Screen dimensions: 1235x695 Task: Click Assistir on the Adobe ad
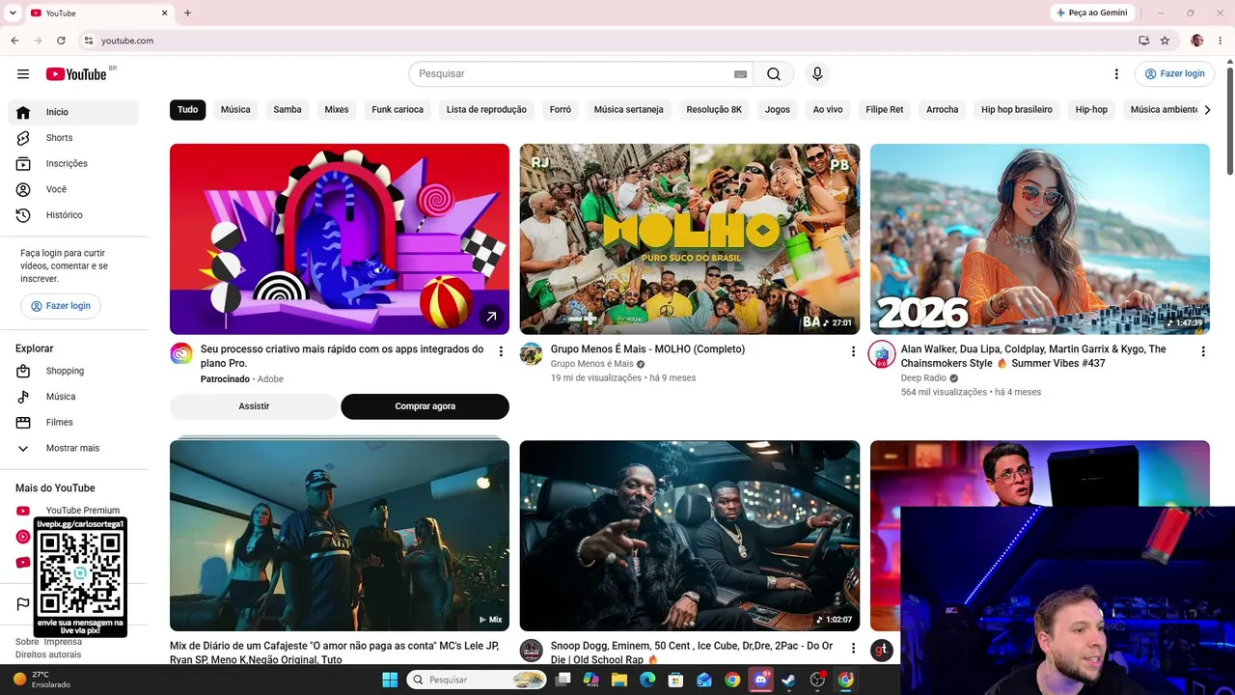(254, 406)
